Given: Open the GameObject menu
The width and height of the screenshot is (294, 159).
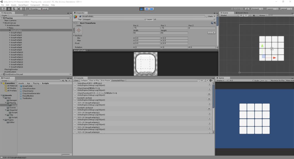Looking at the screenshot, I should click(x=23, y=5).
